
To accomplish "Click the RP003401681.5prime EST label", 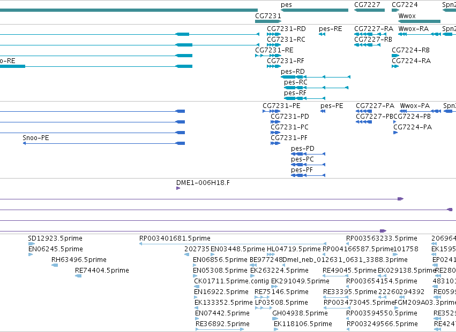I will tap(175, 238).
